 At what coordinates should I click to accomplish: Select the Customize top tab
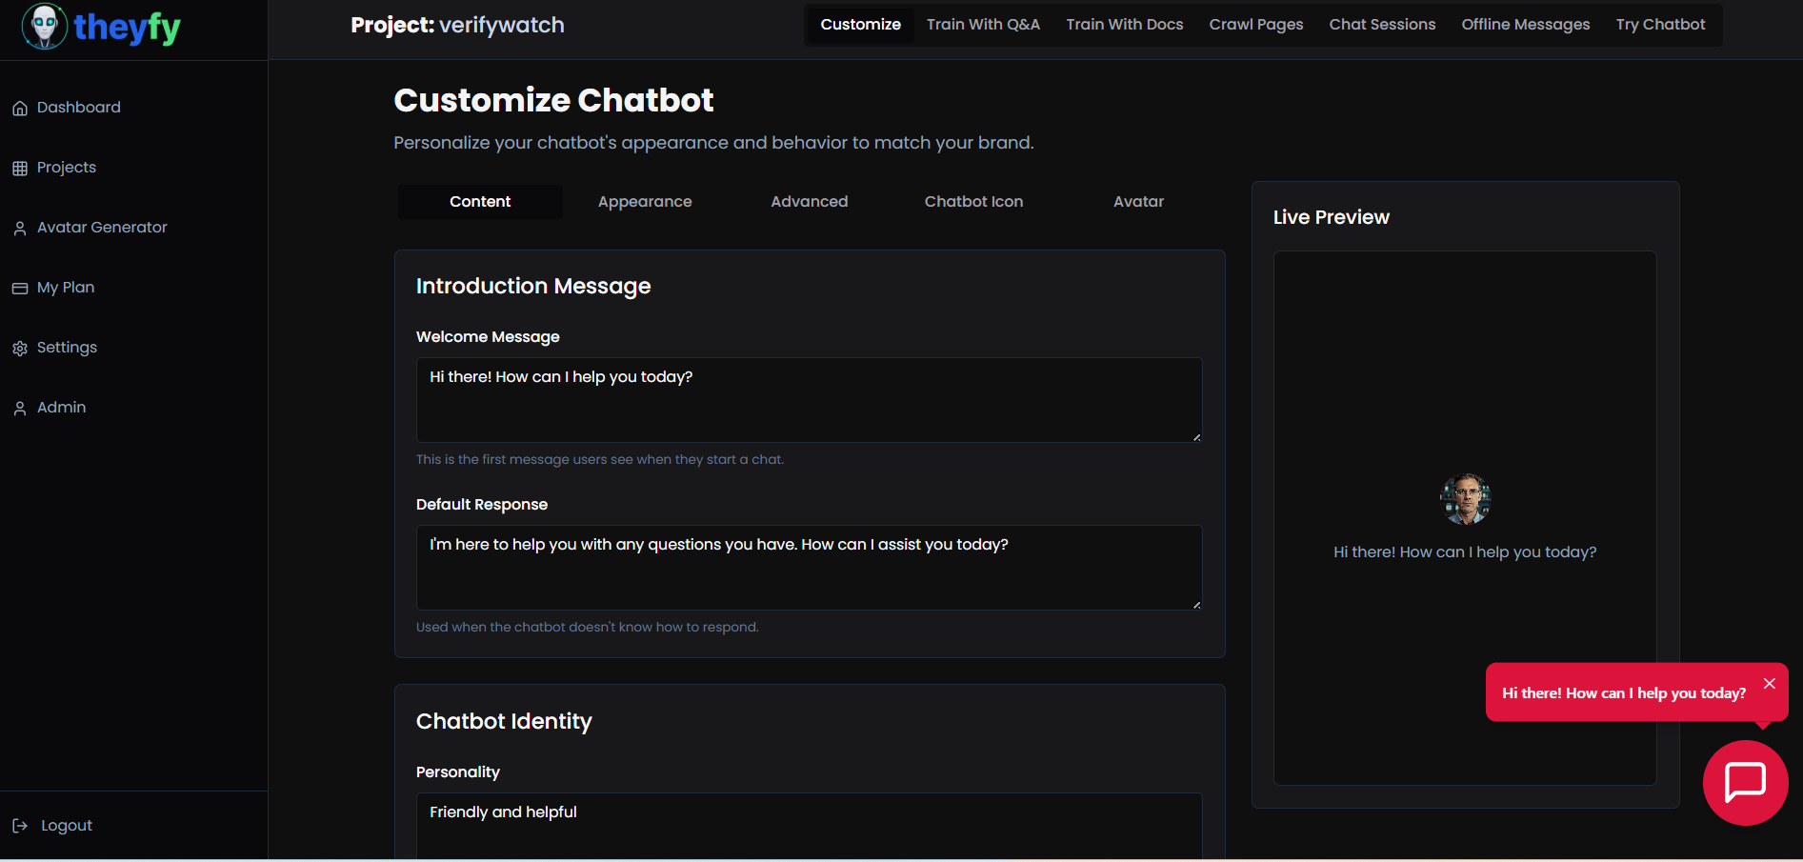click(861, 25)
